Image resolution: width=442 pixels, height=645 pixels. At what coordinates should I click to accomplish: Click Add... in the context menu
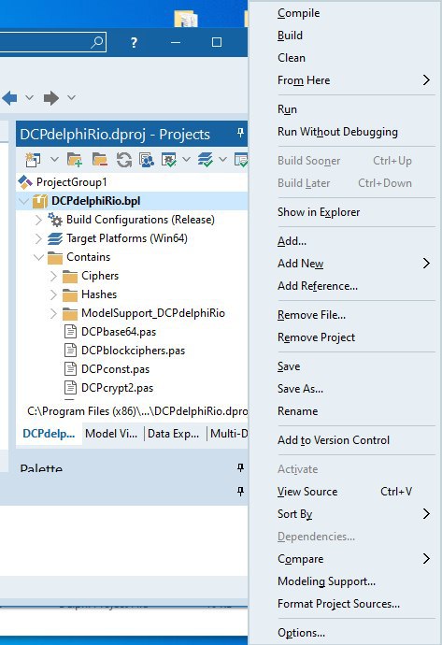point(292,241)
